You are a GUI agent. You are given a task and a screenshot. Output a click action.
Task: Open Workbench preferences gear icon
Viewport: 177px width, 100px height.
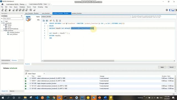167,10
